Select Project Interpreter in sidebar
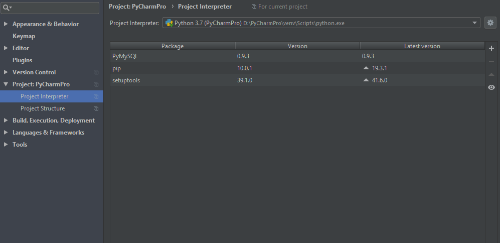 coord(52,96)
